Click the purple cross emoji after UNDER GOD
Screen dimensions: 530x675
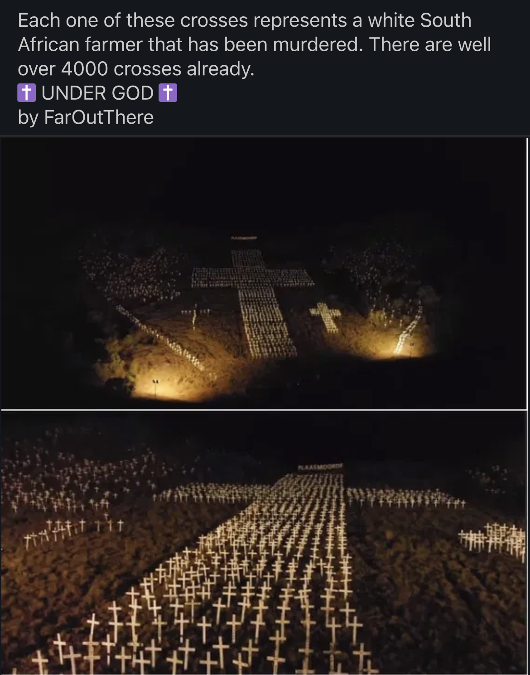[x=168, y=93]
